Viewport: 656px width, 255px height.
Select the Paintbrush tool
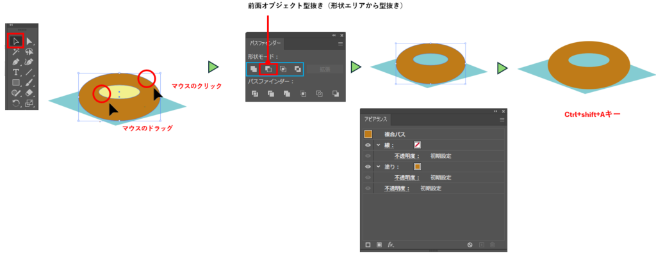tap(29, 82)
